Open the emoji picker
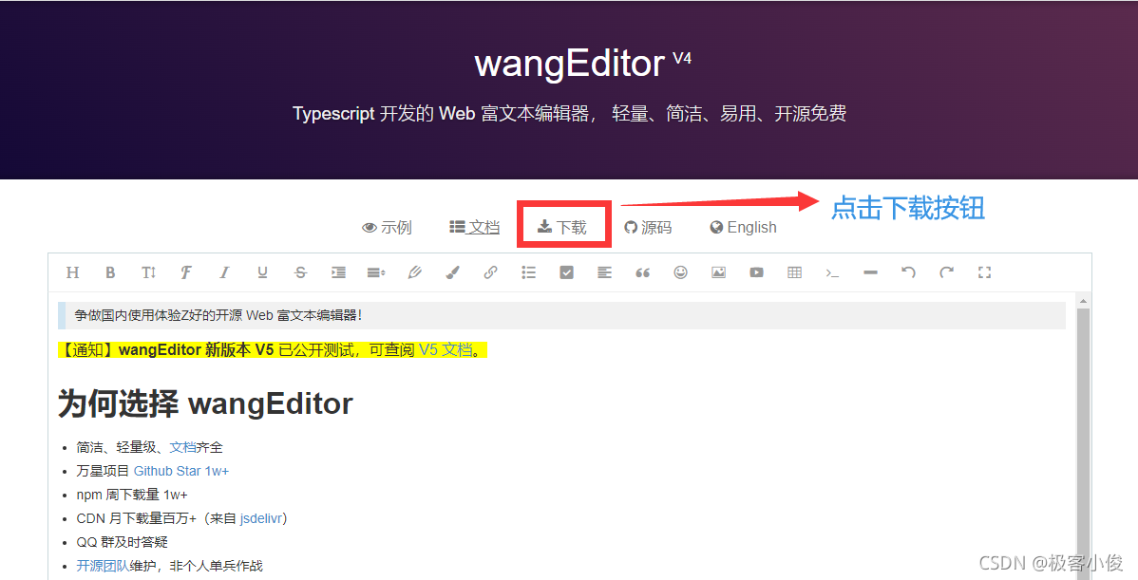The width and height of the screenshot is (1138, 580). pos(681,272)
